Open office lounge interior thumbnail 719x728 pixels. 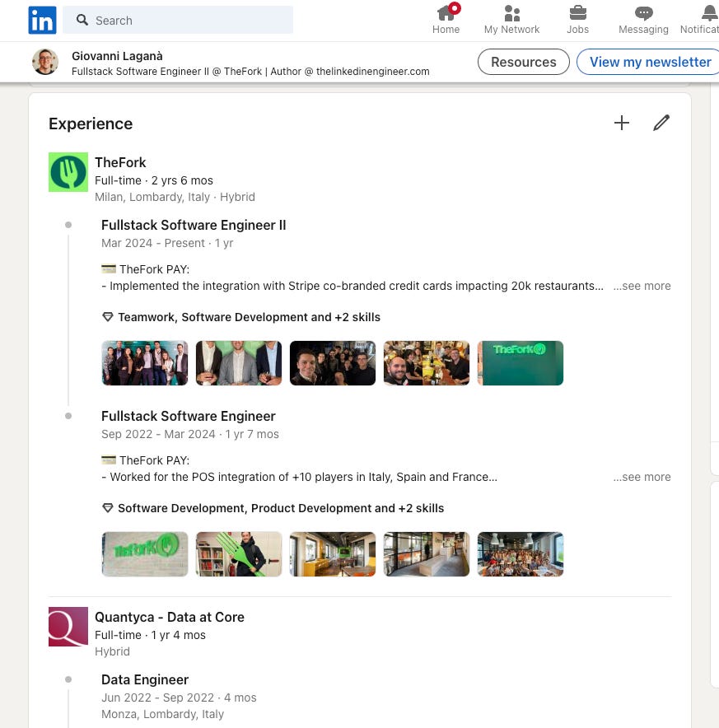pyautogui.click(x=333, y=554)
